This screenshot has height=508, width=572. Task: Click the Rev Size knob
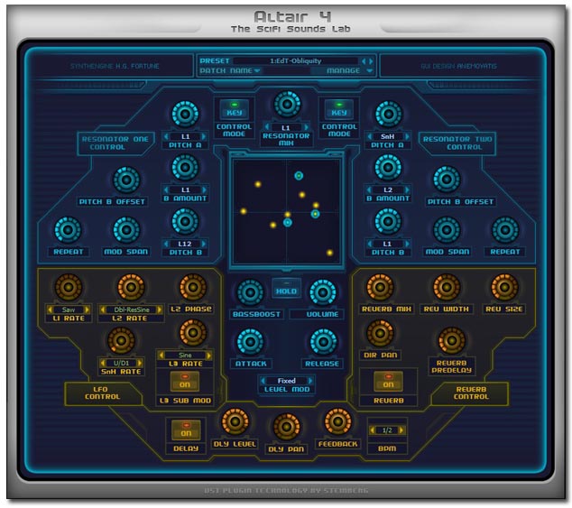click(505, 287)
